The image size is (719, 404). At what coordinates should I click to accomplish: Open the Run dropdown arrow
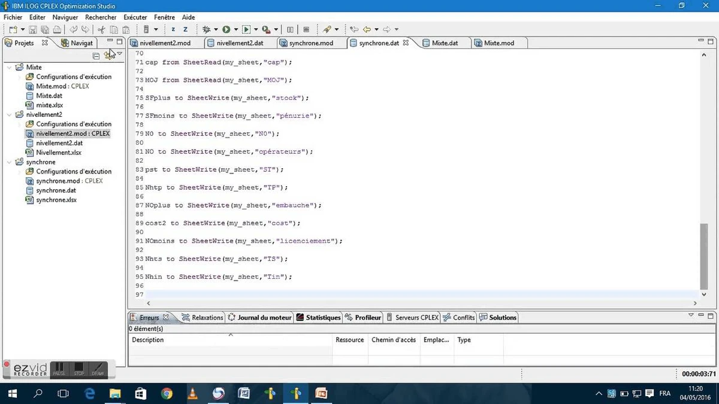(x=236, y=29)
